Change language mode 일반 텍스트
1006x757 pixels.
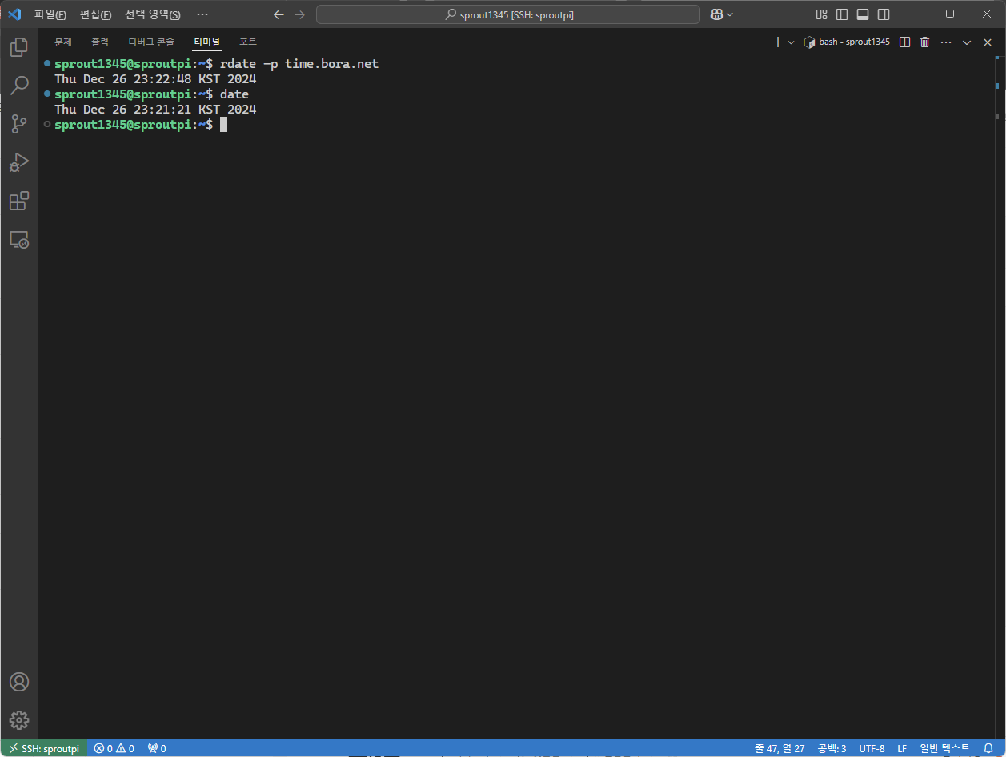pyautogui.click(x=944, y=748)
